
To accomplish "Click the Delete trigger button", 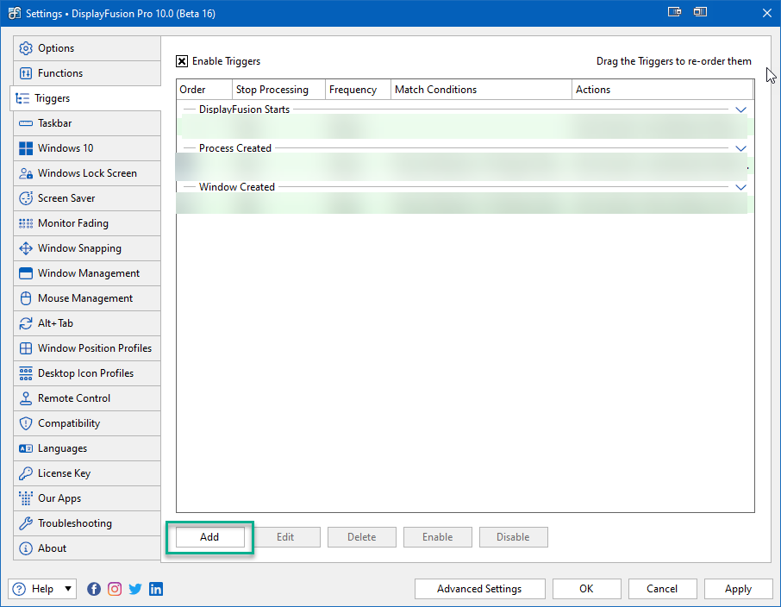I will pos(361,537).
